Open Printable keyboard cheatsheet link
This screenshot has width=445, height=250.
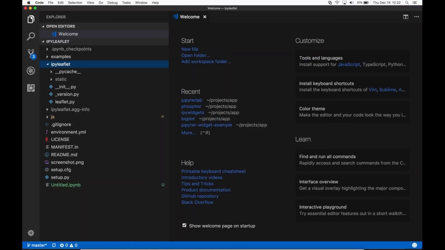pyautogui.click(x=213, y=171)
